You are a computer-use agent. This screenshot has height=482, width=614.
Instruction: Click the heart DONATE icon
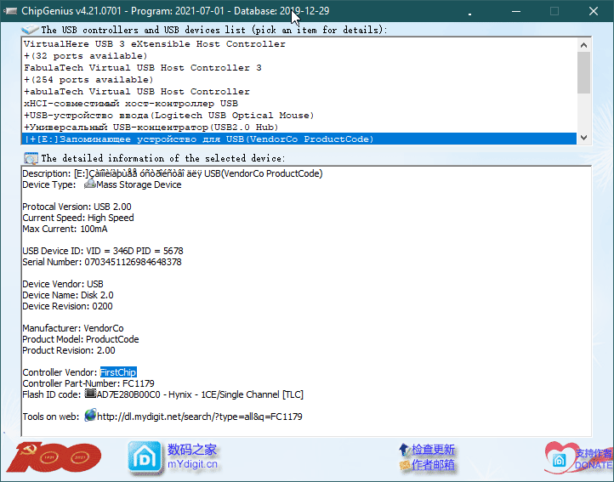click(560, 458)
